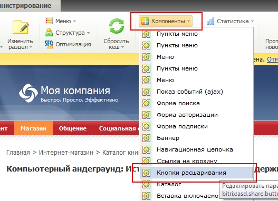Select Показ событий (ajax) menu item

click(196, 92)
